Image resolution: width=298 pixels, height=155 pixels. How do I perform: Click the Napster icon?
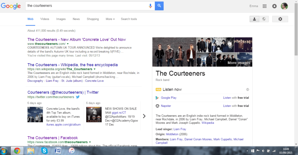click(157, 106)
